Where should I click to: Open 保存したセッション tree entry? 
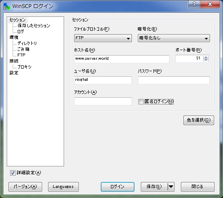click(x=34, y=26)
